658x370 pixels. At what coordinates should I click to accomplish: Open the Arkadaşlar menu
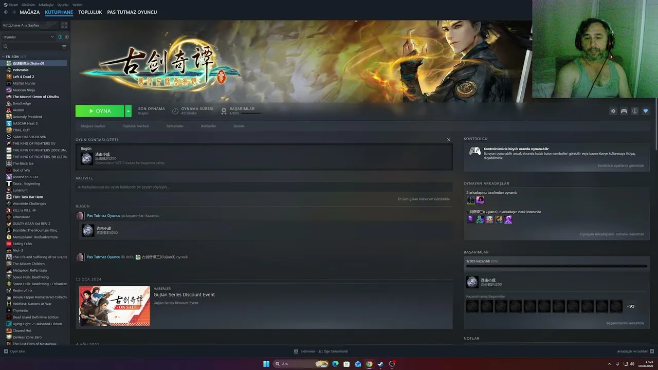tap(46, 5)
